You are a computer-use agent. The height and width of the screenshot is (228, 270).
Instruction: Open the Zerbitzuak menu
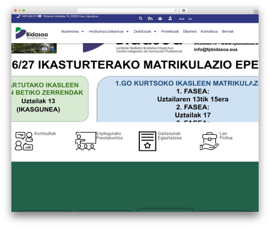[x=142, y=31]
